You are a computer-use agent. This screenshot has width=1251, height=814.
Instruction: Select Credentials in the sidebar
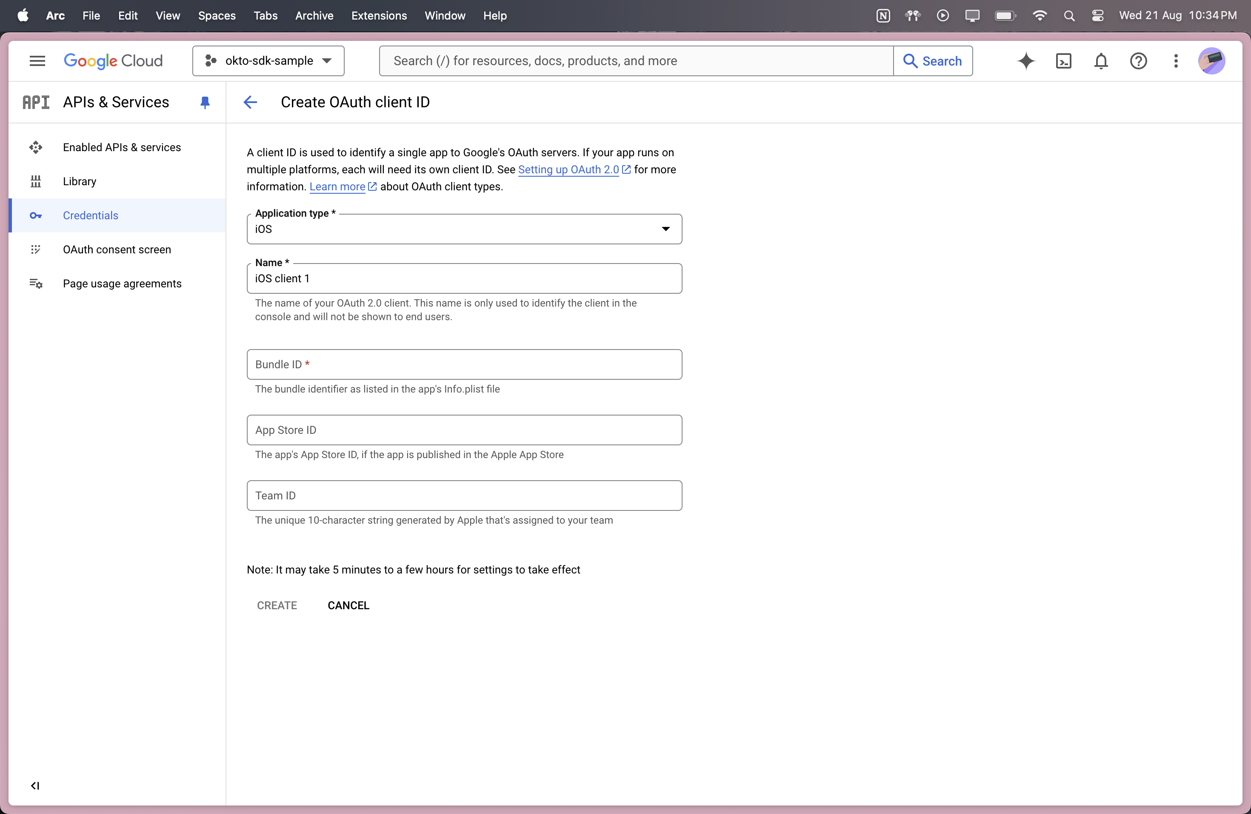(x=90, y=215)
